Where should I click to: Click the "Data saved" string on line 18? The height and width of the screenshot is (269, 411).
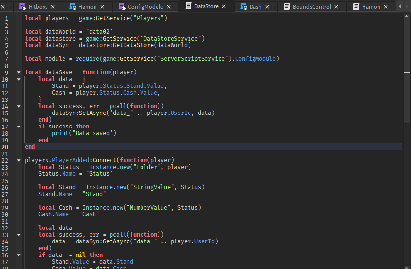(93, 133)
